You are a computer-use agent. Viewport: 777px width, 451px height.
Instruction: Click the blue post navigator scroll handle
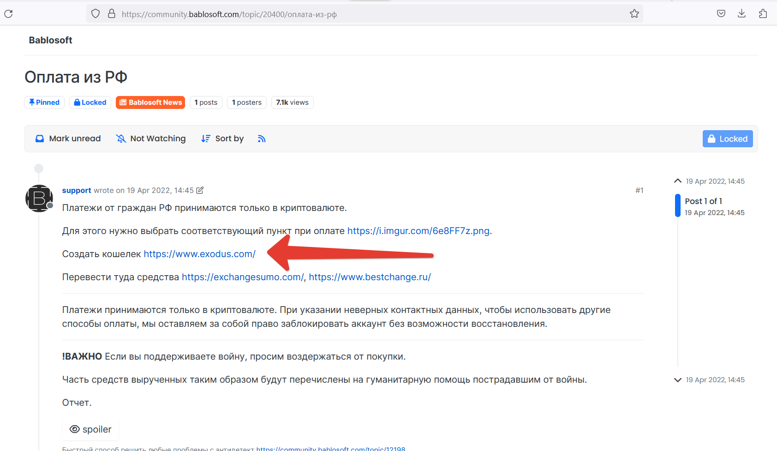click(677, 206)
